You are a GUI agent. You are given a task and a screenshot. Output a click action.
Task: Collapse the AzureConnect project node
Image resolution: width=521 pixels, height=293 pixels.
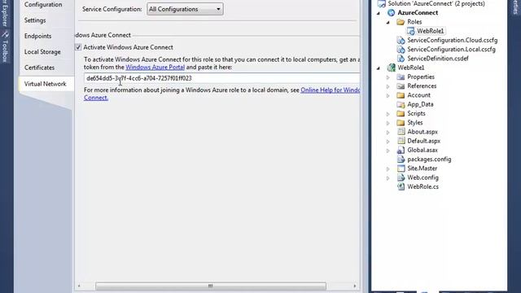click(378, 13)
